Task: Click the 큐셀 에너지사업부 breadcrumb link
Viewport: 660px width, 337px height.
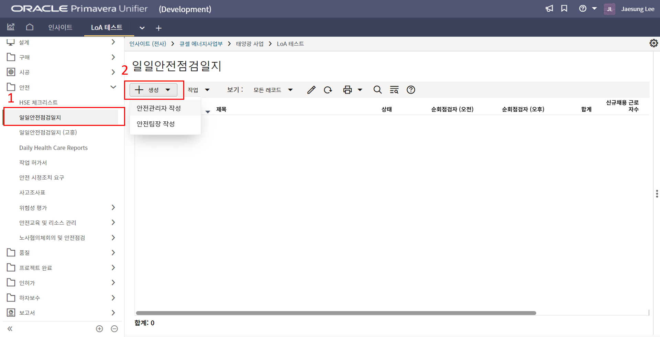Action: coord(201,44)
